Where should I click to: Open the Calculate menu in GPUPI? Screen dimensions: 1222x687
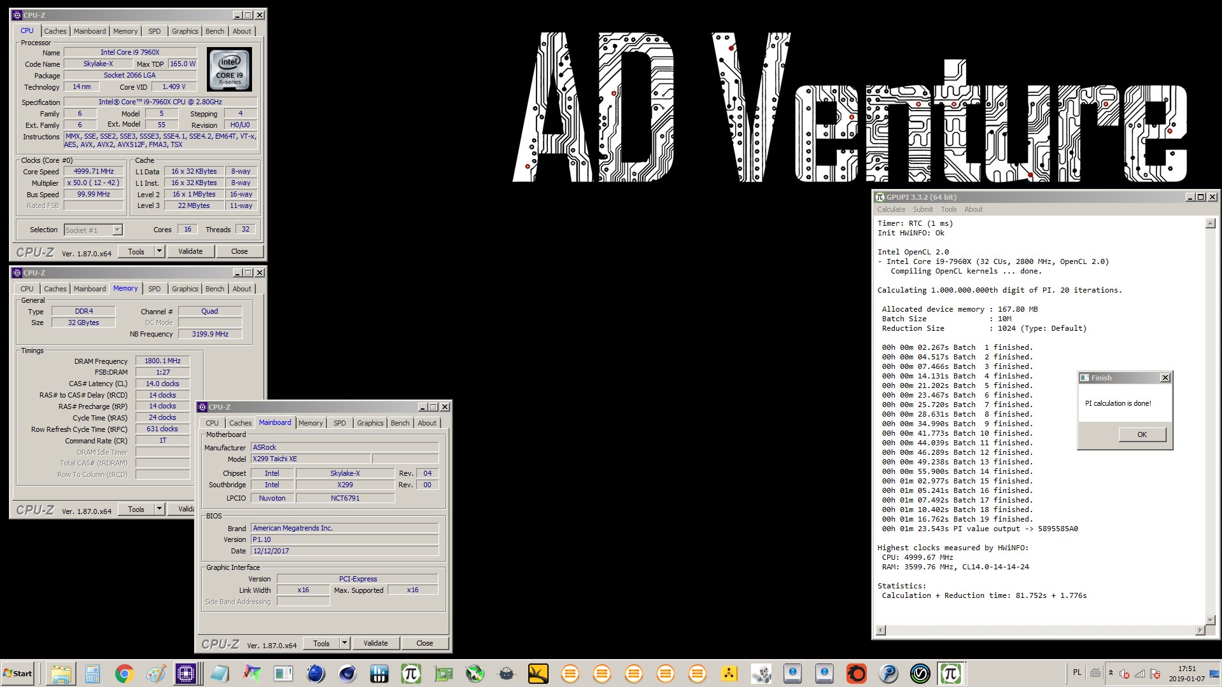[891, 209]
